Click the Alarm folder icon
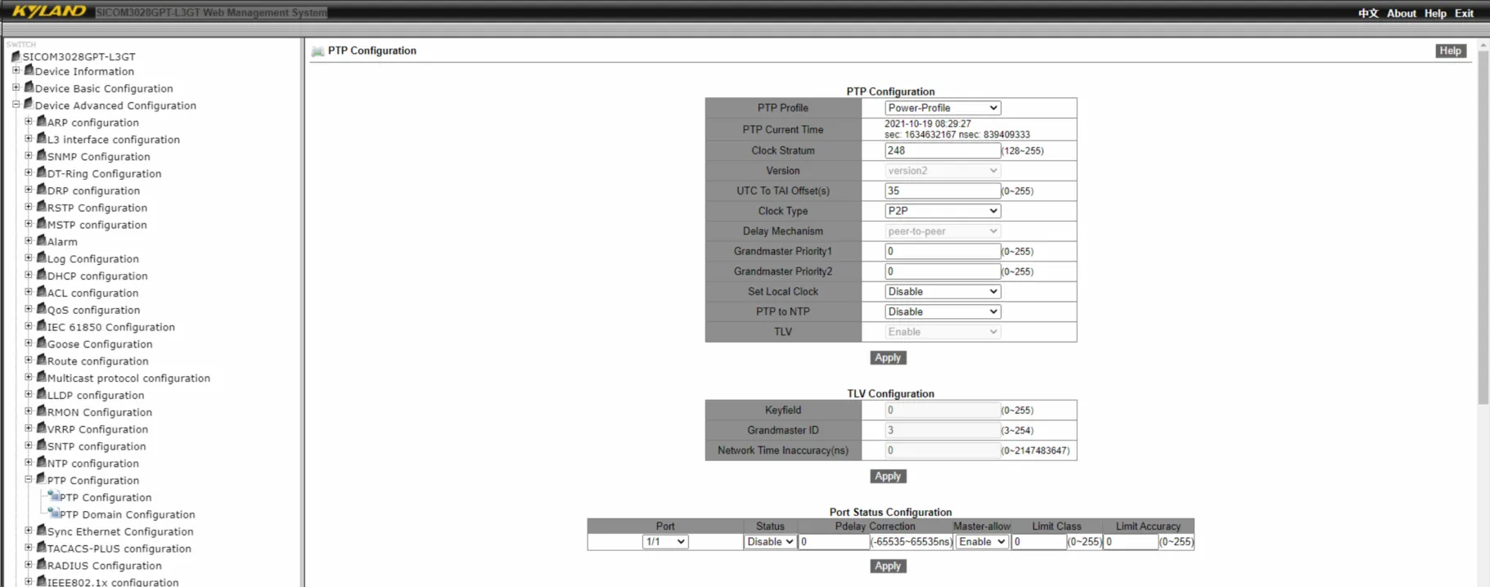1490x587 pixels. pyautogui.click(x=41, y=241)
